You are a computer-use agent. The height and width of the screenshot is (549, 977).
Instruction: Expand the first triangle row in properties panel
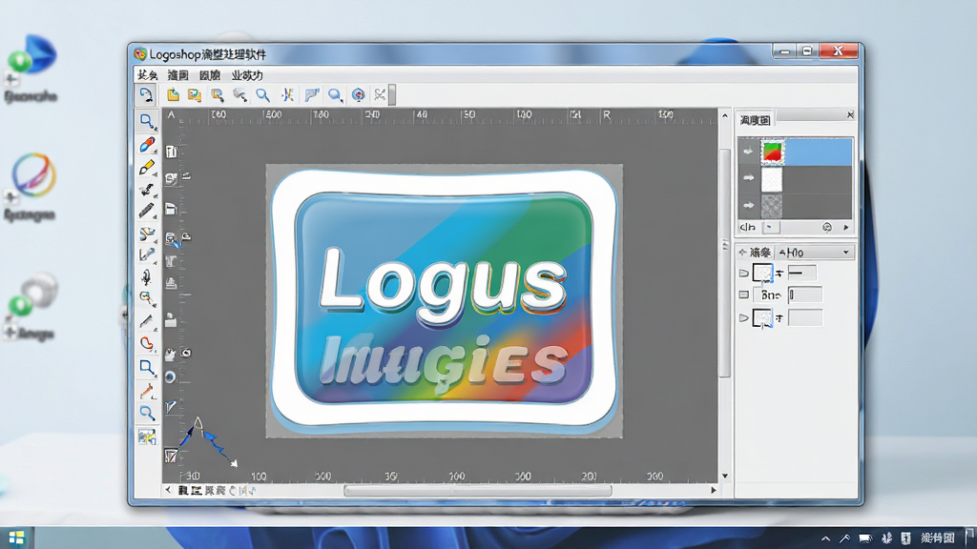pos(743,273)
